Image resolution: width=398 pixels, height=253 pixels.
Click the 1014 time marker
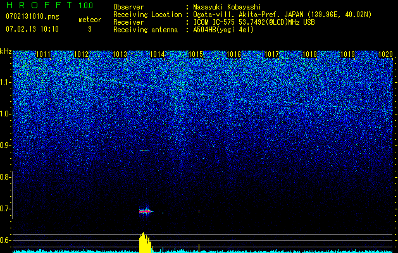pyautogui.click(x=158, y=54)
